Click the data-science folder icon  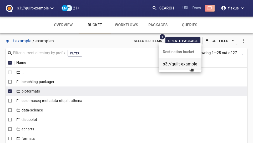click(x=18, y=110)
